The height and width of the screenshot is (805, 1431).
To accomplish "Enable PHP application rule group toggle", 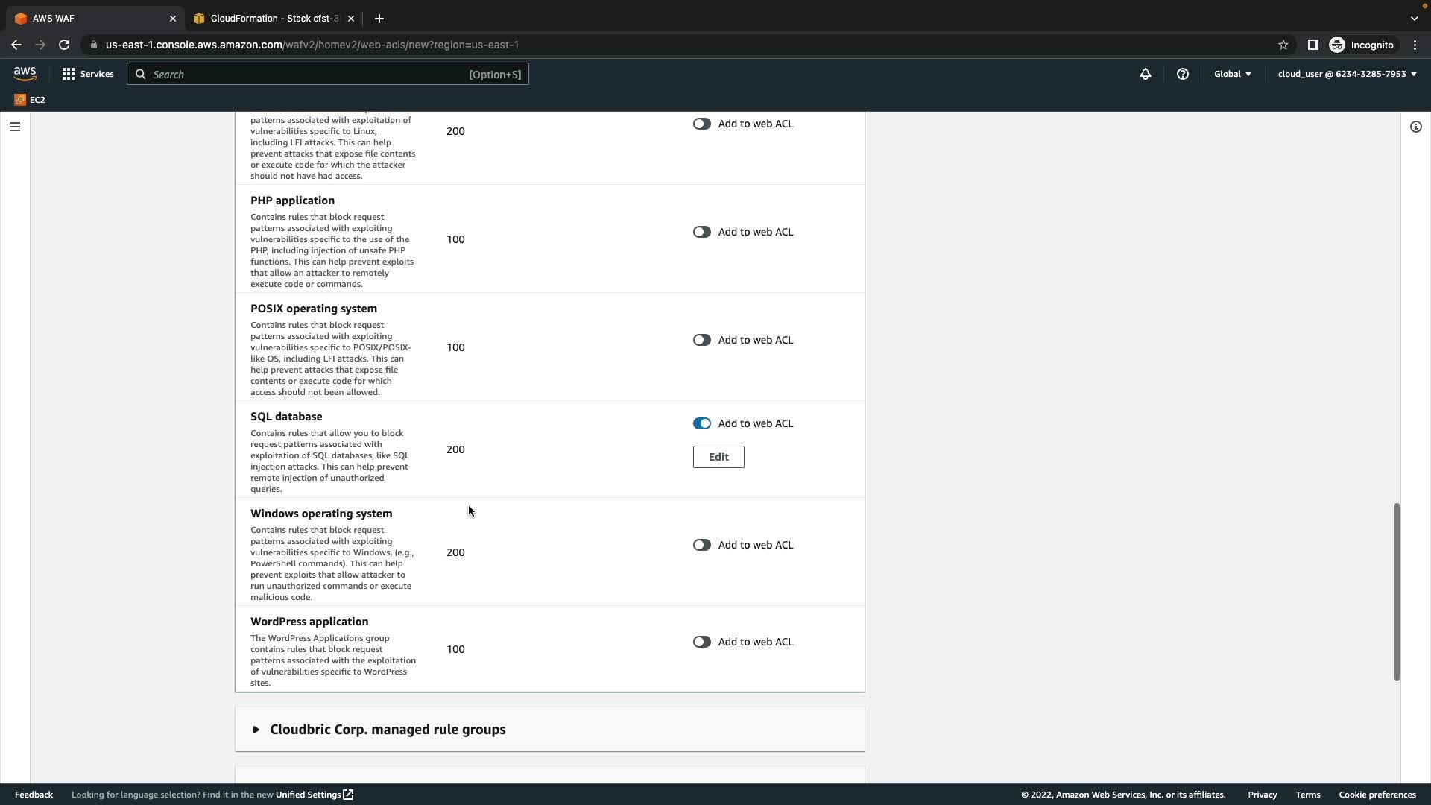I will (701, 232).
